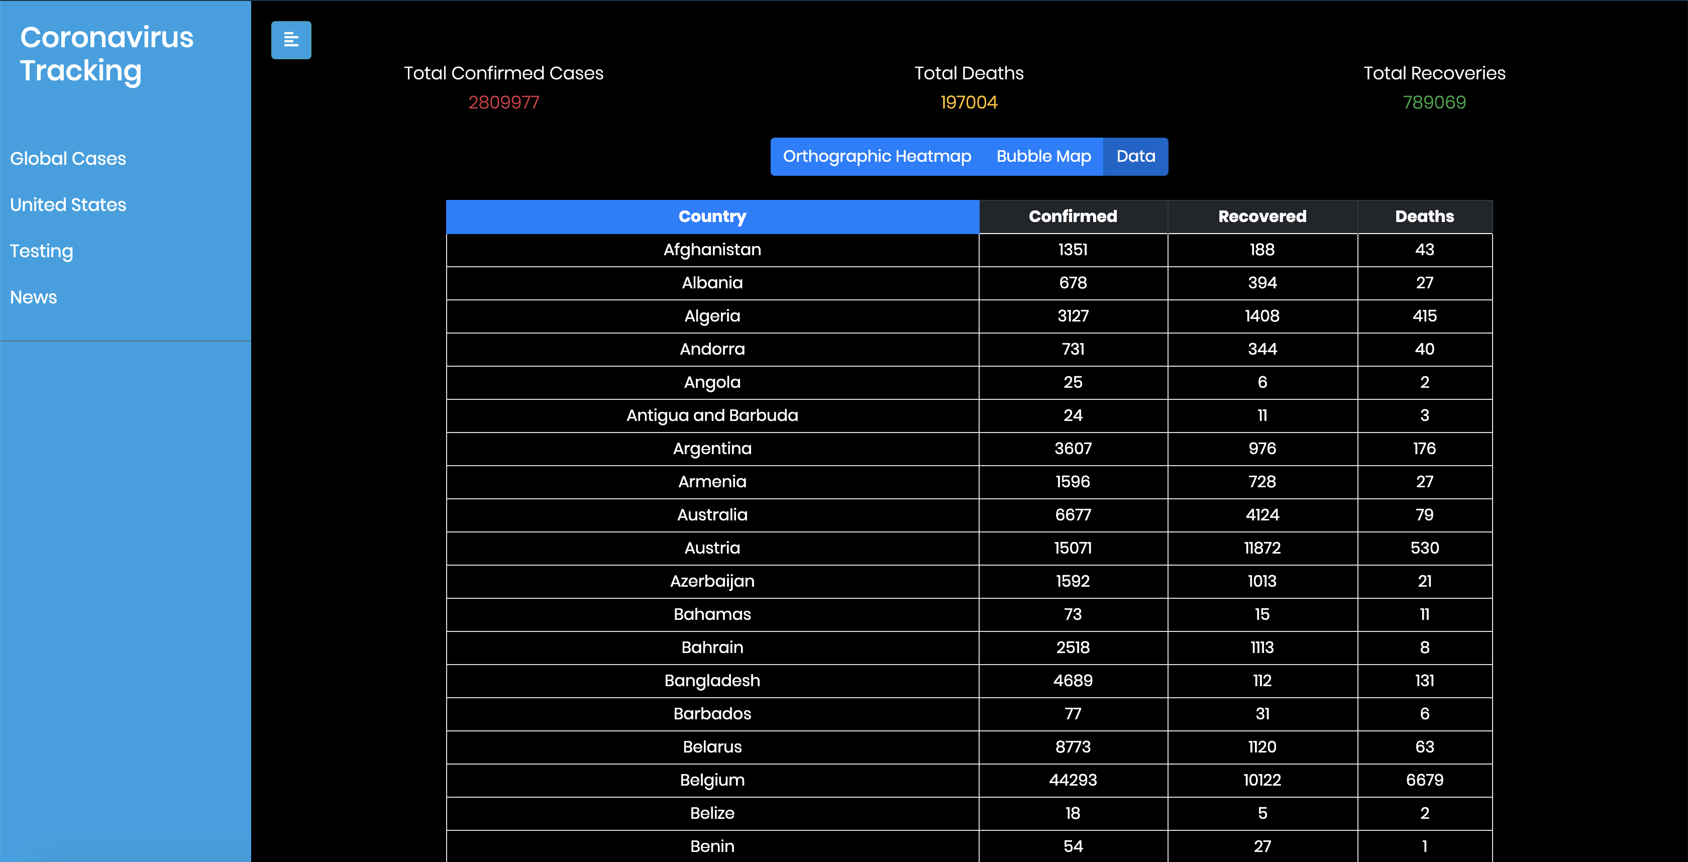Sort table by Country header

click(x=712, y=217)
